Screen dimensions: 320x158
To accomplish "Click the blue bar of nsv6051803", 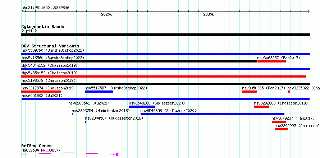I will point(165,99).
